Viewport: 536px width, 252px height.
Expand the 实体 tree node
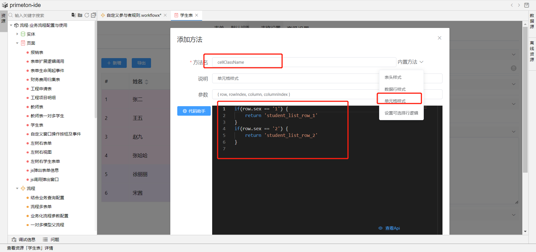[17, 34]
